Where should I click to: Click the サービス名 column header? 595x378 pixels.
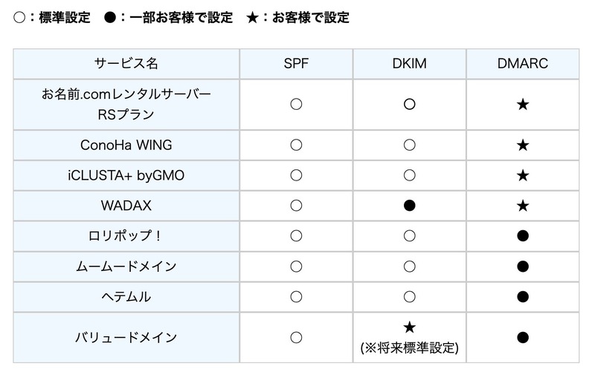coord(126,64)
